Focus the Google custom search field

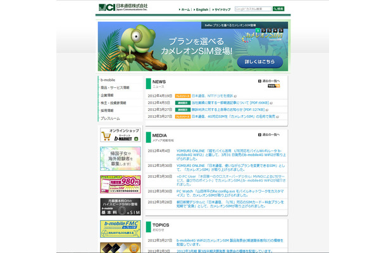[253, 9]
